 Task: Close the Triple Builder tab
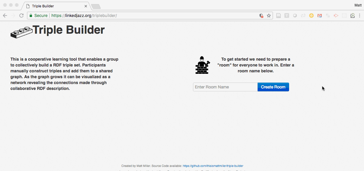86,6
